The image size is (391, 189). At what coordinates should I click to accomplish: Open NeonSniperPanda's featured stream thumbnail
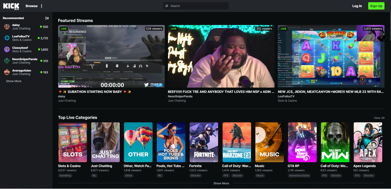click(x=221, y=56)
